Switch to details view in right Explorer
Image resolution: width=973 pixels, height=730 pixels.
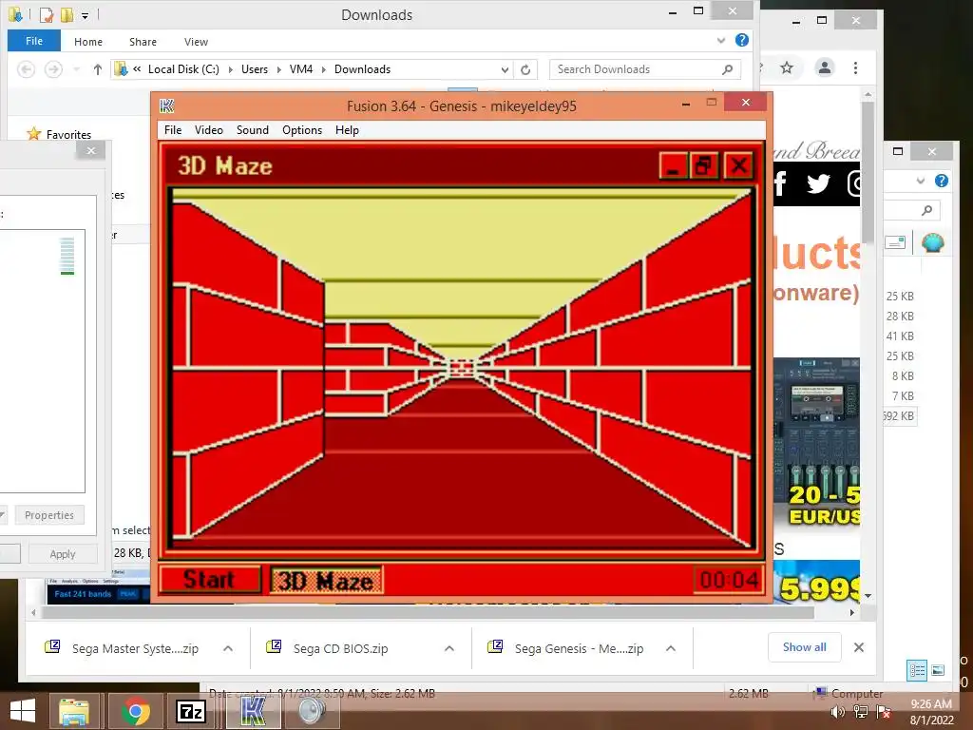pos(917,670)
